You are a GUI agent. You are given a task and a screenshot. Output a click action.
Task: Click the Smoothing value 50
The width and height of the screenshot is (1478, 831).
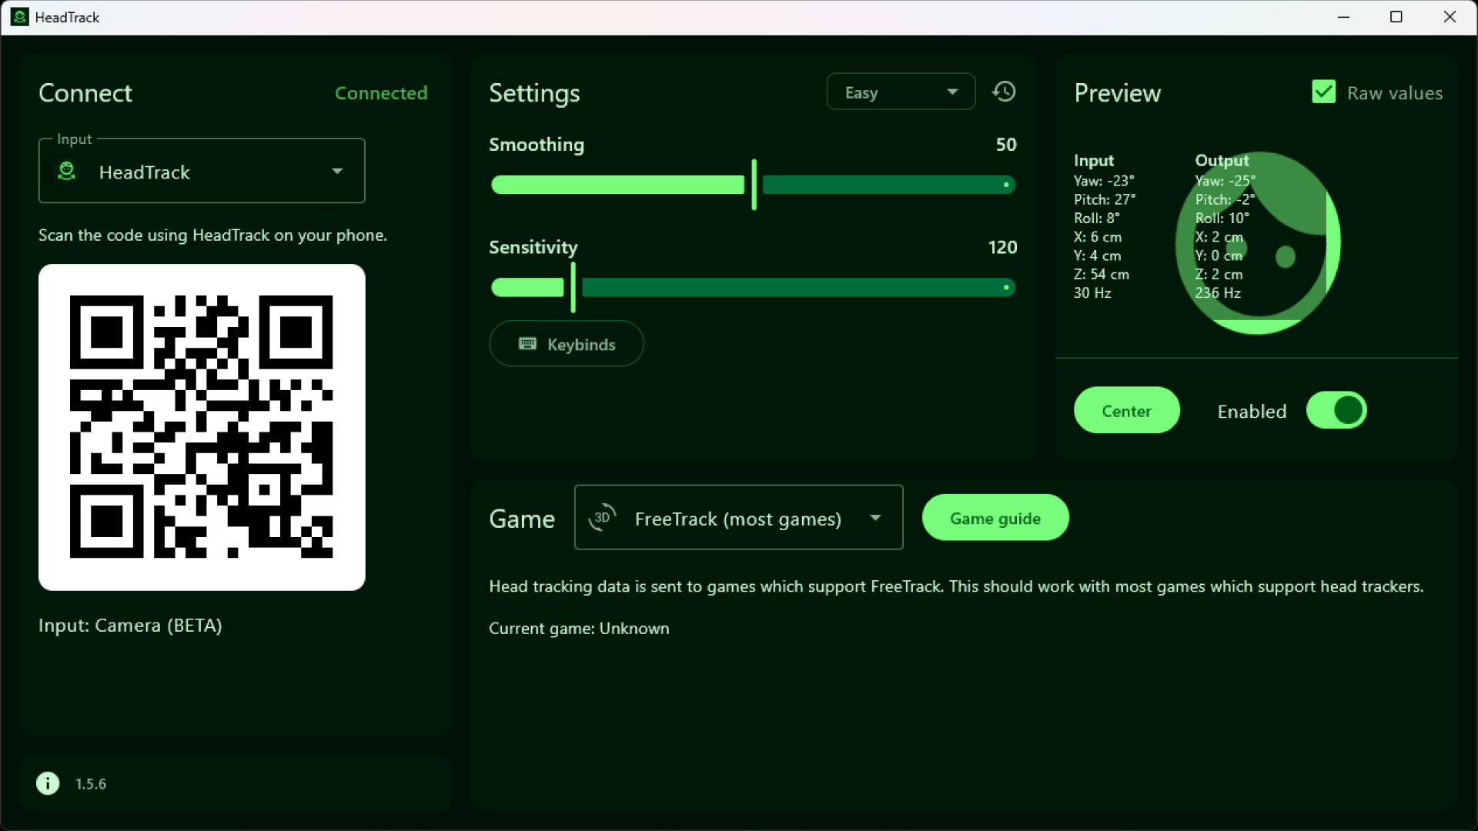1005,145
